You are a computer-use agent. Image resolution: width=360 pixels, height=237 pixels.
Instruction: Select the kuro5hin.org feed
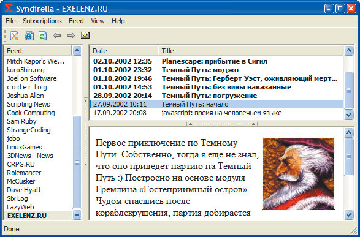[26, 70]
